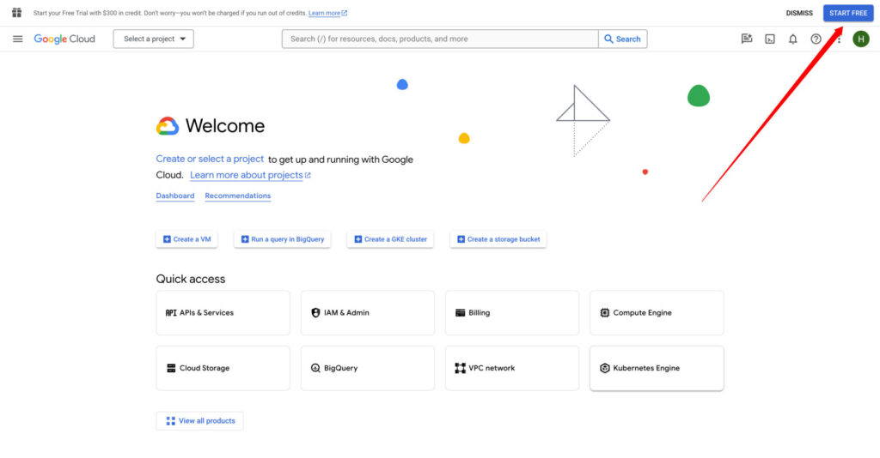
Task: Dismiss the free trial banner
Action: [799, 13]
